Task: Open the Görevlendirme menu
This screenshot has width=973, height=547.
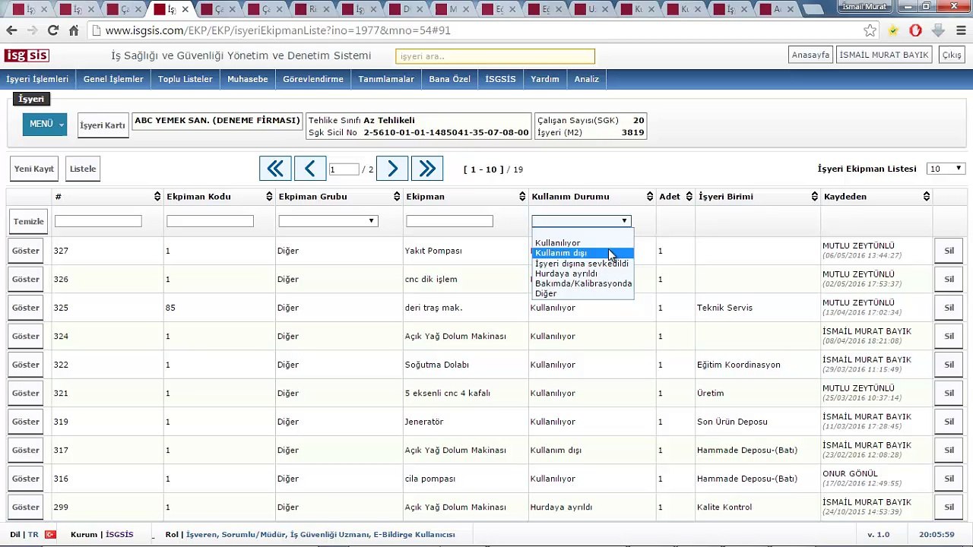Action: pyautogui.click(x=313, y=79)
